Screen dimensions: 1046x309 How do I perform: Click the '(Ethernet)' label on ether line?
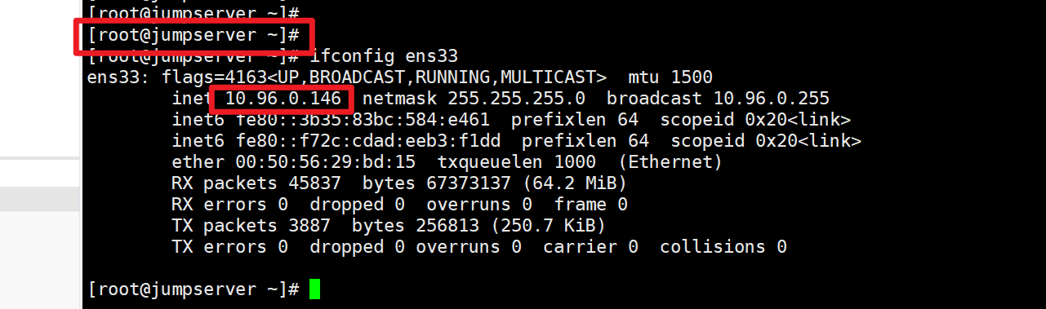(x=670, y=162)
